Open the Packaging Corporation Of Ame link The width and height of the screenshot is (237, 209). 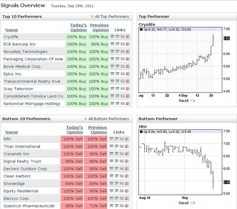tap(33, 59)
